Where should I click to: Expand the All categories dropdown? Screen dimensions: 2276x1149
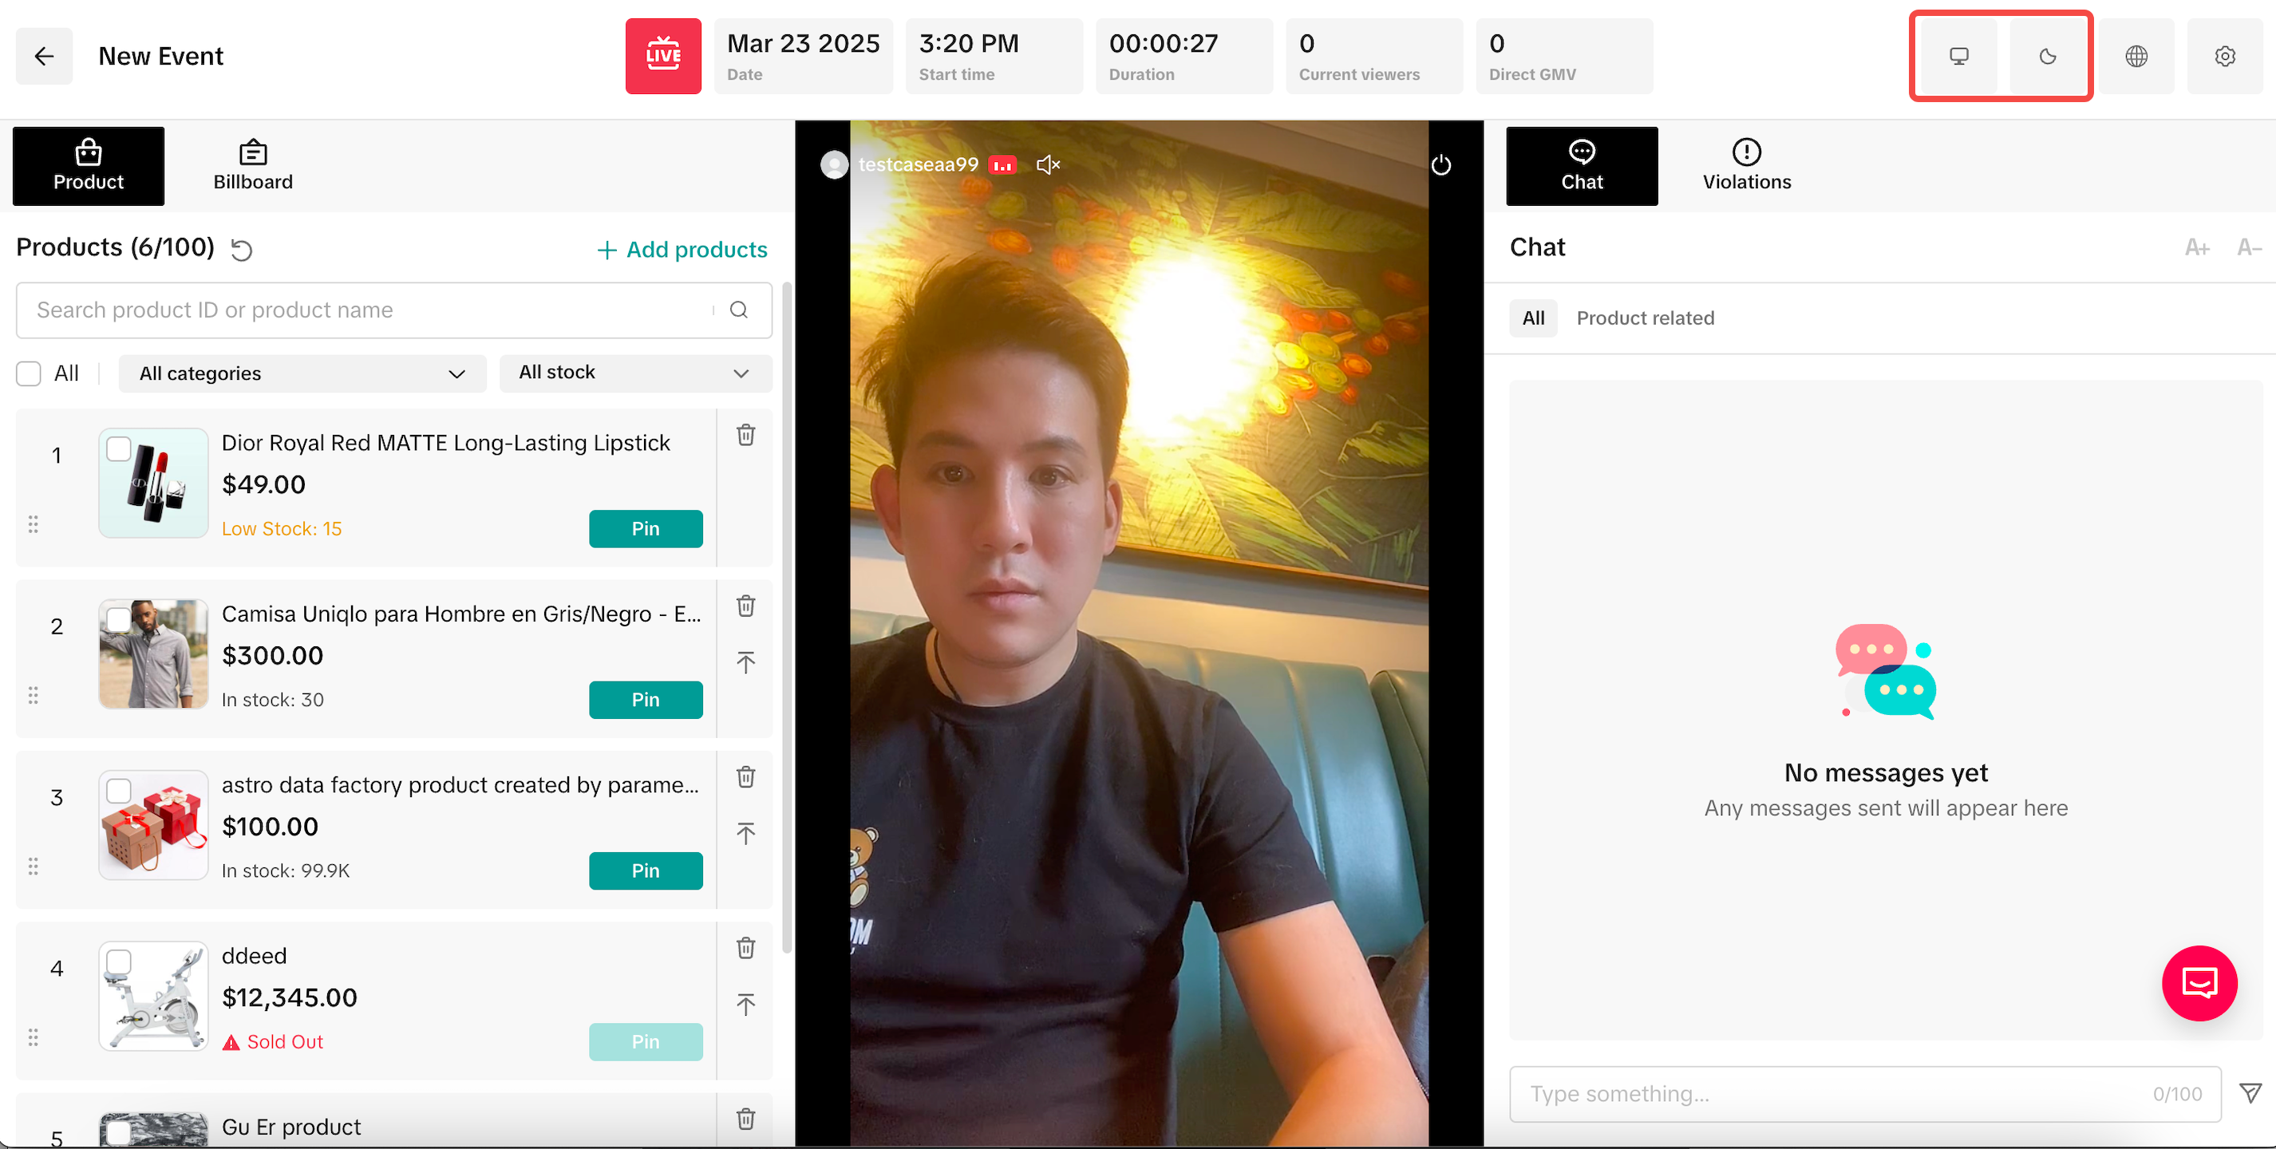click(302, 373)
